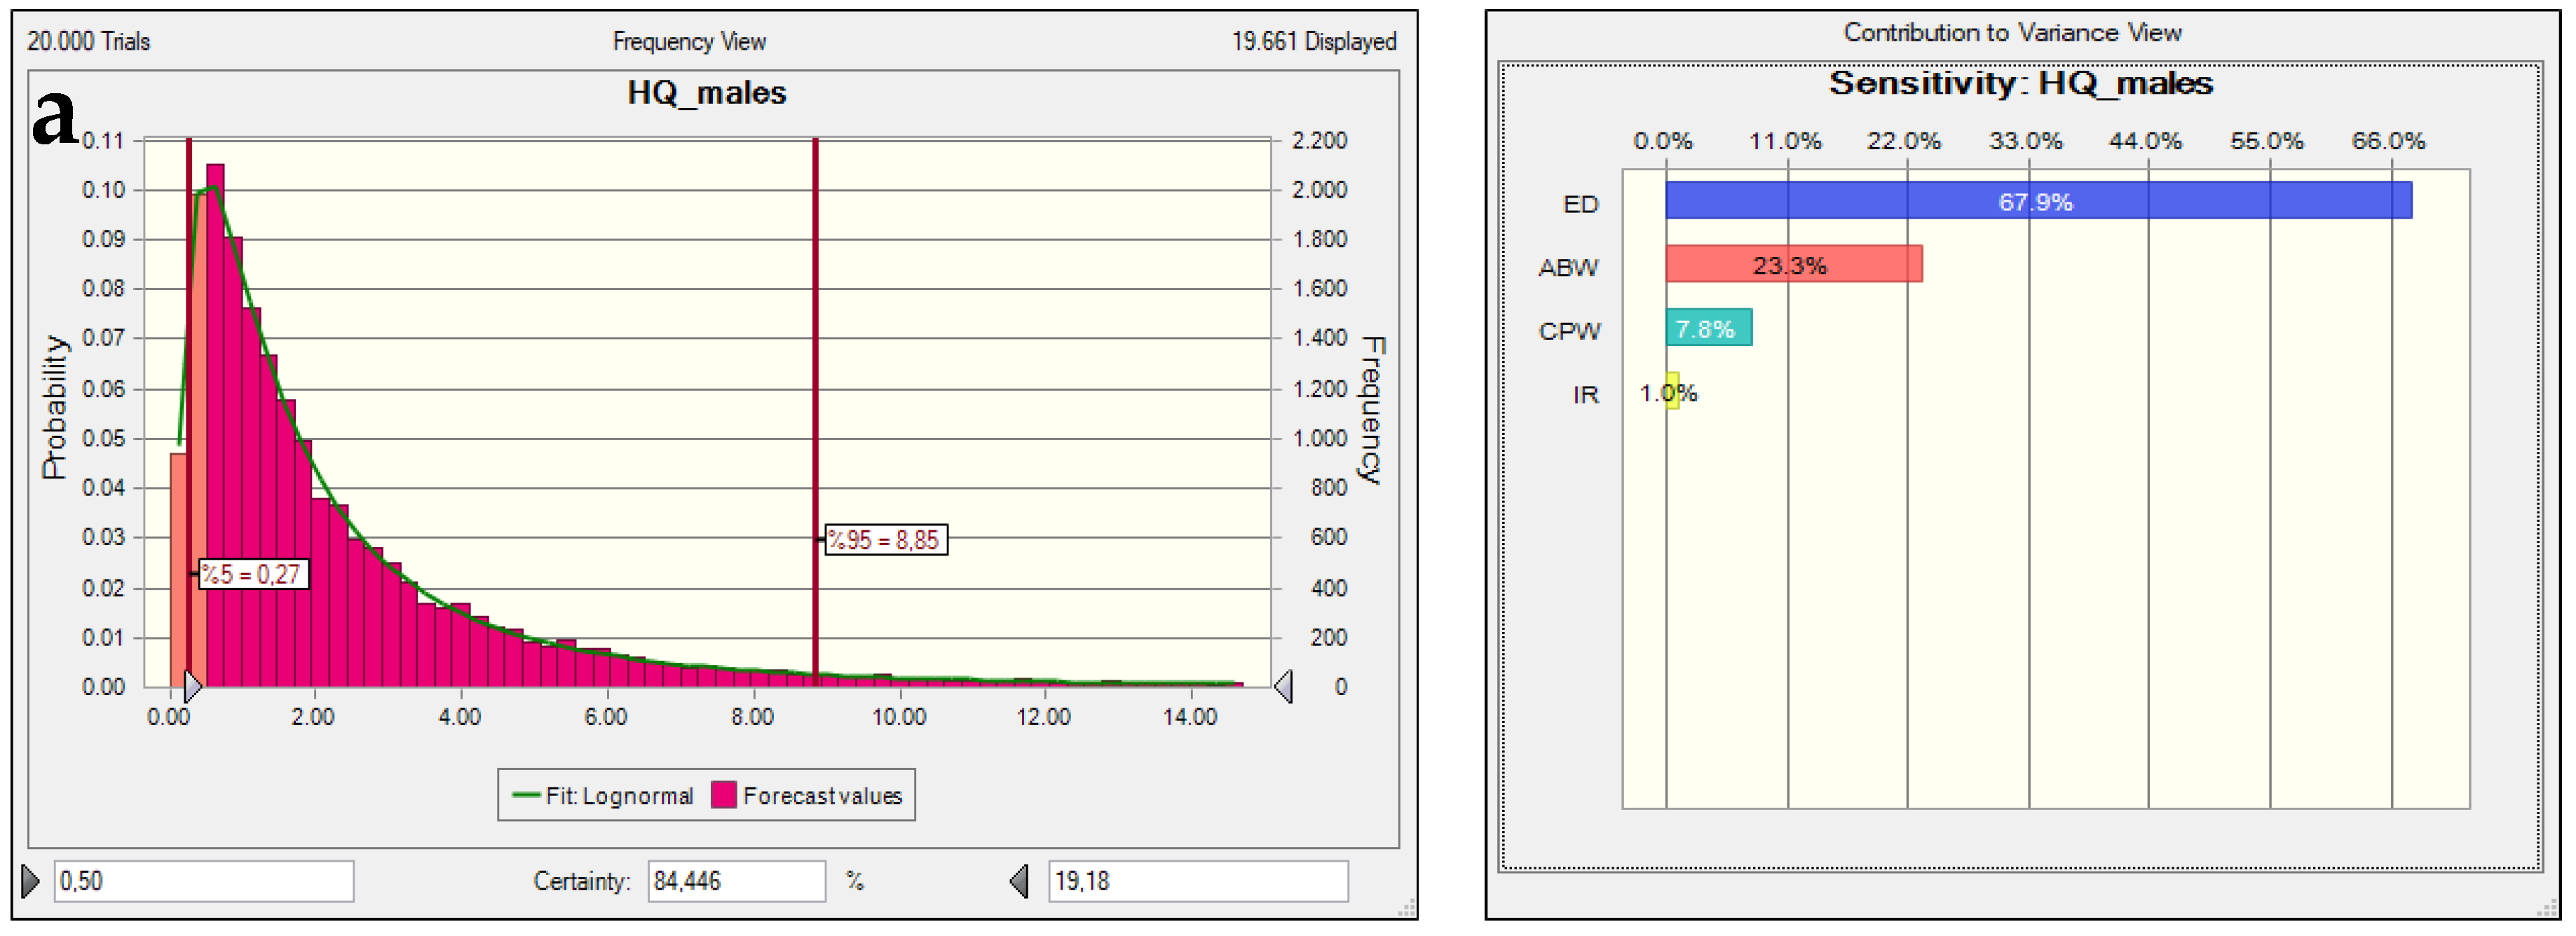Click the Certainty: label
This screenshot has height=936, width=2576.
click(x=581, y=881)
